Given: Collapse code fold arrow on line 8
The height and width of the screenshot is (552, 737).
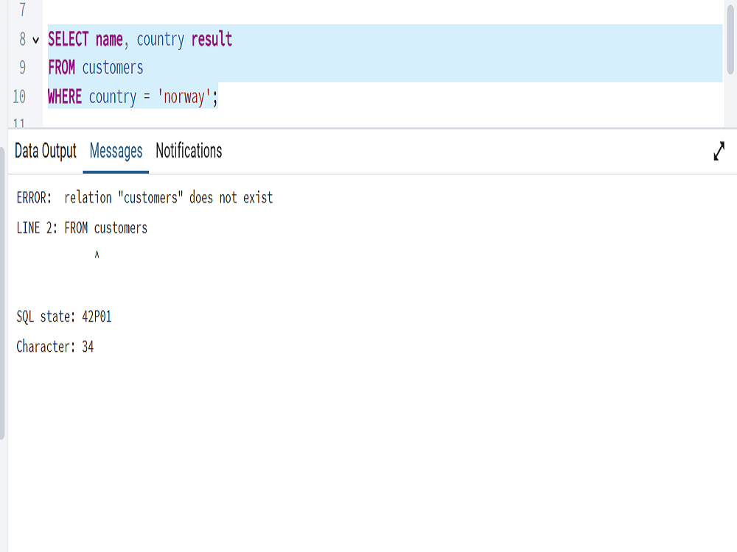Looking at the screenshot, I should point(35,40).
